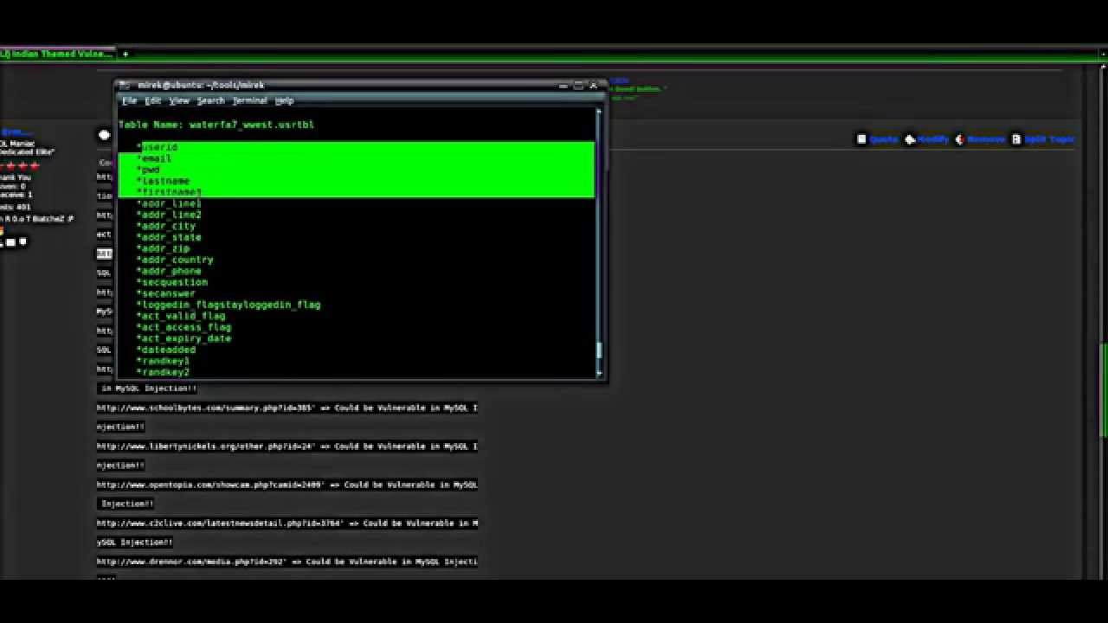Click the Quote link on forum post

point(883,138)
